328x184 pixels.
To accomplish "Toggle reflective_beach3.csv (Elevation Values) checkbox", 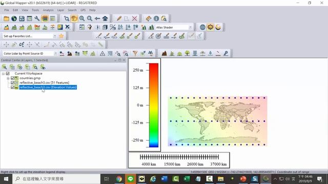I will coord(12,87).
